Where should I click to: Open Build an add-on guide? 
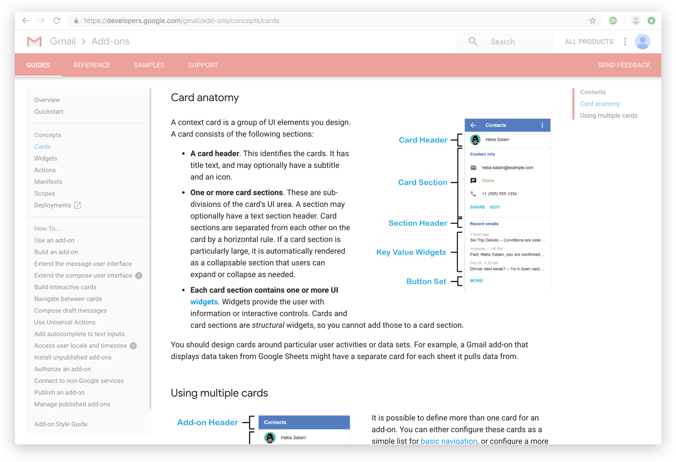point(56,252)
